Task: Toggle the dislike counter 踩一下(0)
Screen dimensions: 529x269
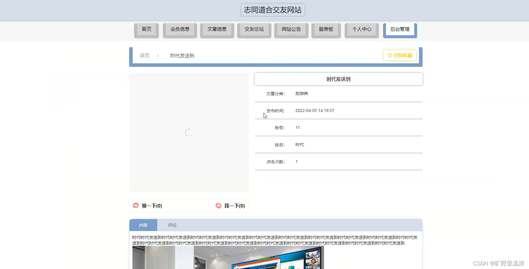Action: click(234, 206)
